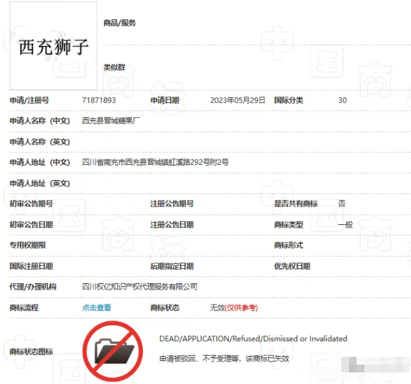
Task: Click the 类似群 heading
Action: point(114,67)
